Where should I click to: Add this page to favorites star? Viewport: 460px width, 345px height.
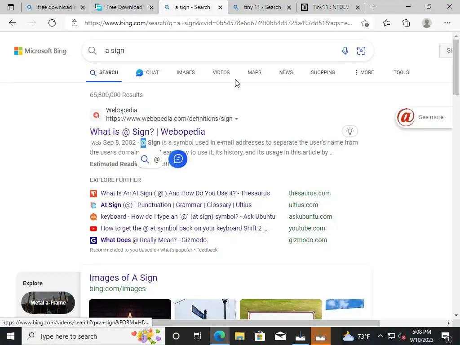365,23
